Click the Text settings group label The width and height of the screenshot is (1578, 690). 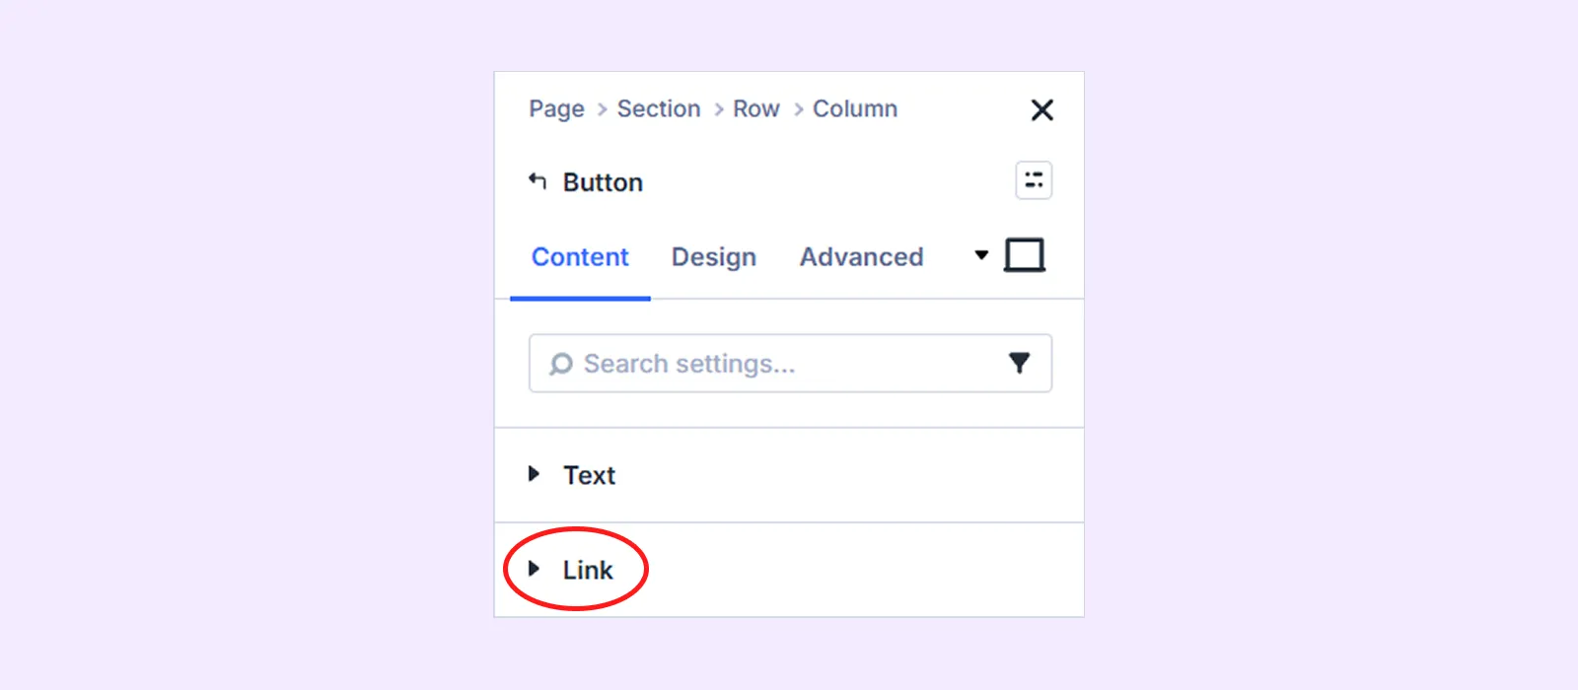tap(589, 475)
